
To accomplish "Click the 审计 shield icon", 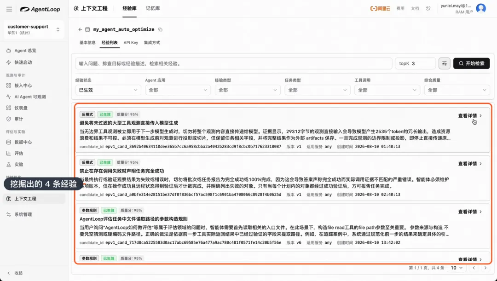I will click(x=9, y=119).
